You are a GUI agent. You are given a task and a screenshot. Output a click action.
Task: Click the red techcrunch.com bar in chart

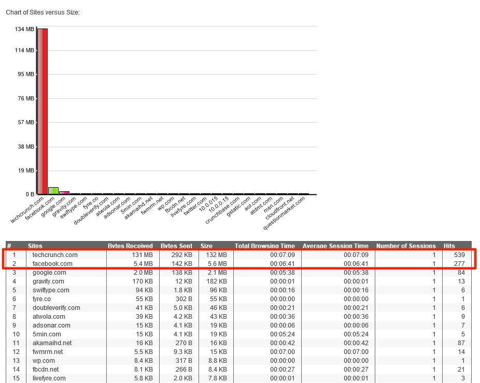click(43, 111)
